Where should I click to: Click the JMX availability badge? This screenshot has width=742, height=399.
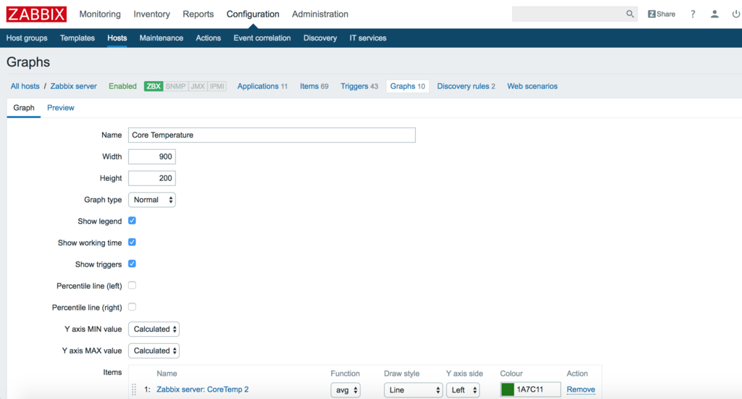click(198, 86)
